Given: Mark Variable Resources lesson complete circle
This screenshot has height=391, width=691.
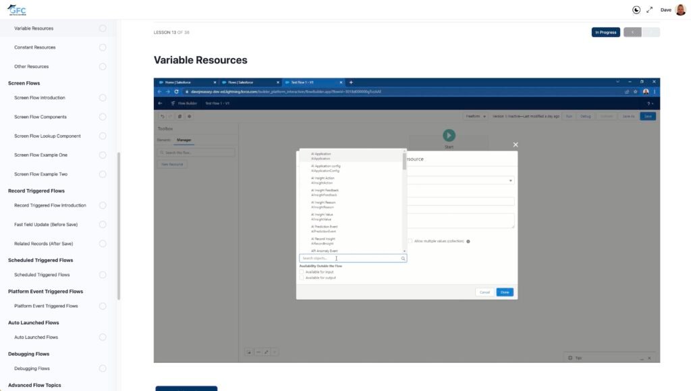Looking at the screenshot, I should point(103,28).
